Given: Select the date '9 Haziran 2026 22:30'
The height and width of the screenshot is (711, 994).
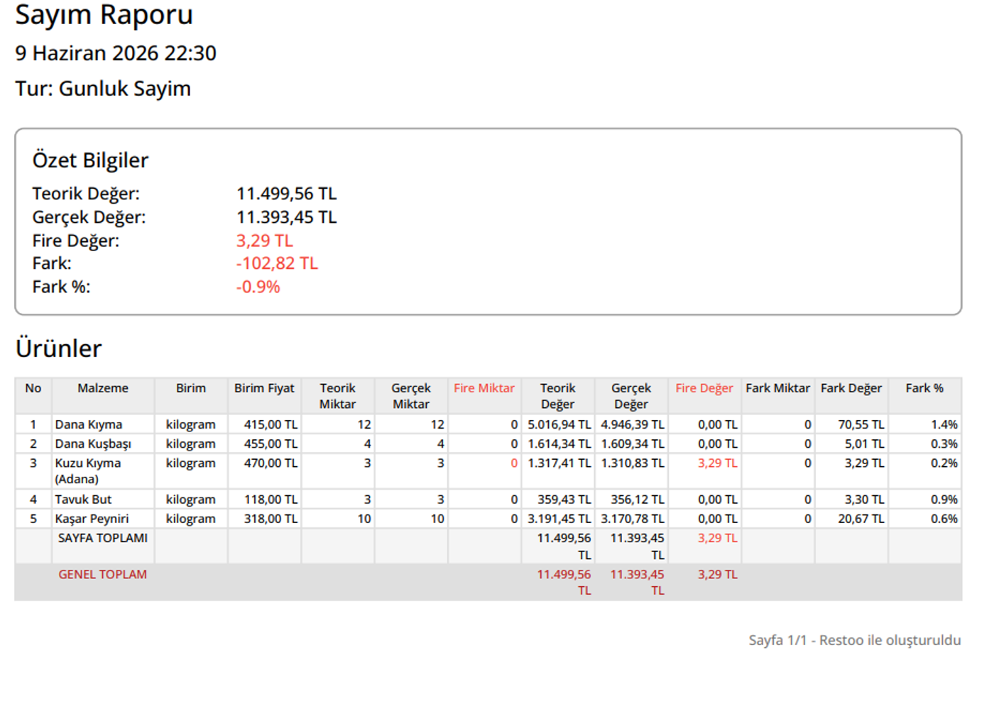Looking at the screenshot, I should point(116,53).
